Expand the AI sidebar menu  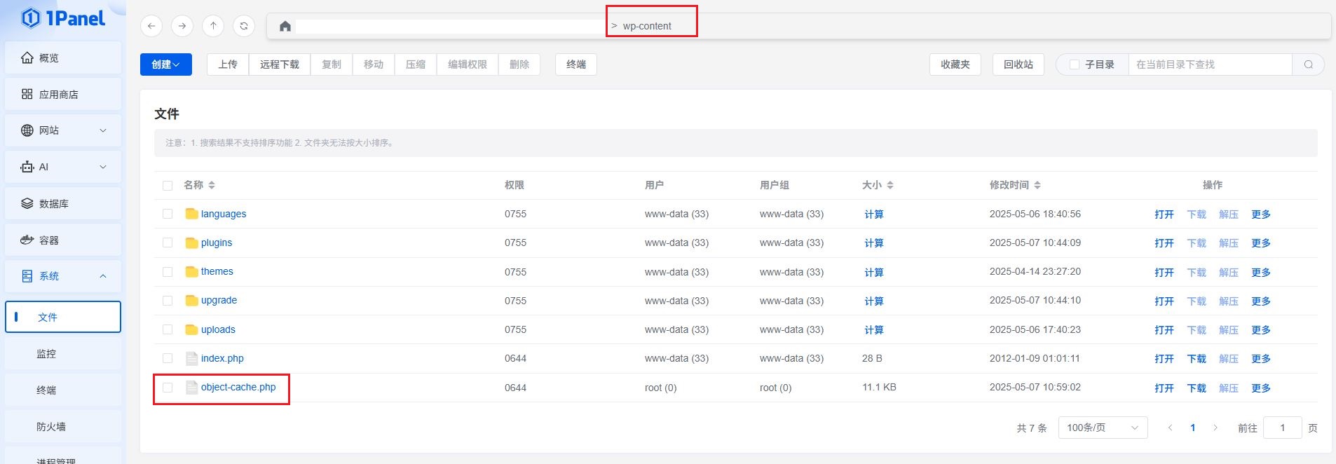[x=63, y=167]
